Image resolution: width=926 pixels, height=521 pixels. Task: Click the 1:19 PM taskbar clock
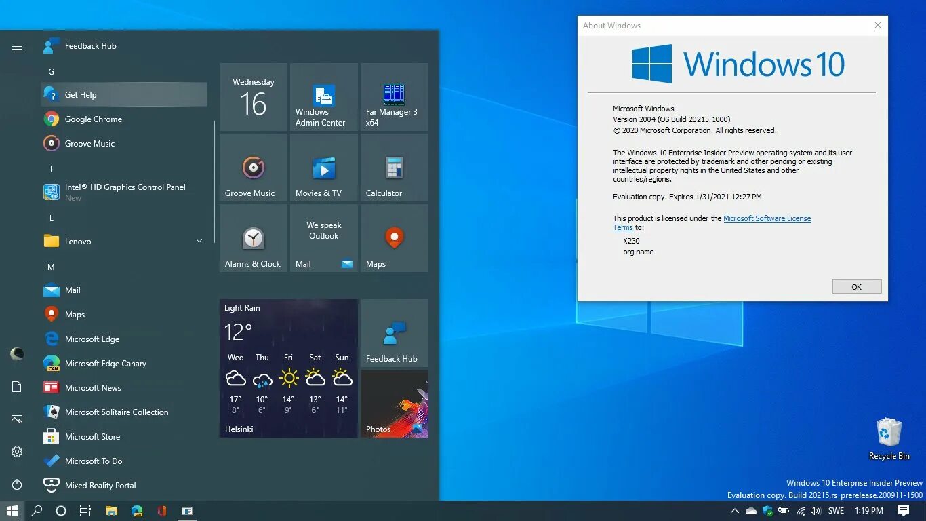(869, 511)
